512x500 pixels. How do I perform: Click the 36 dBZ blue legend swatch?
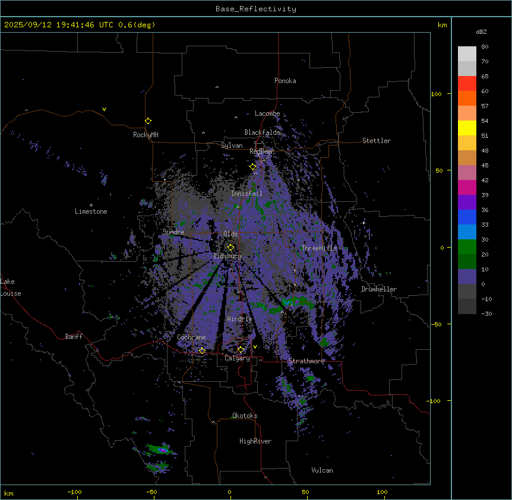click(467, 217)
